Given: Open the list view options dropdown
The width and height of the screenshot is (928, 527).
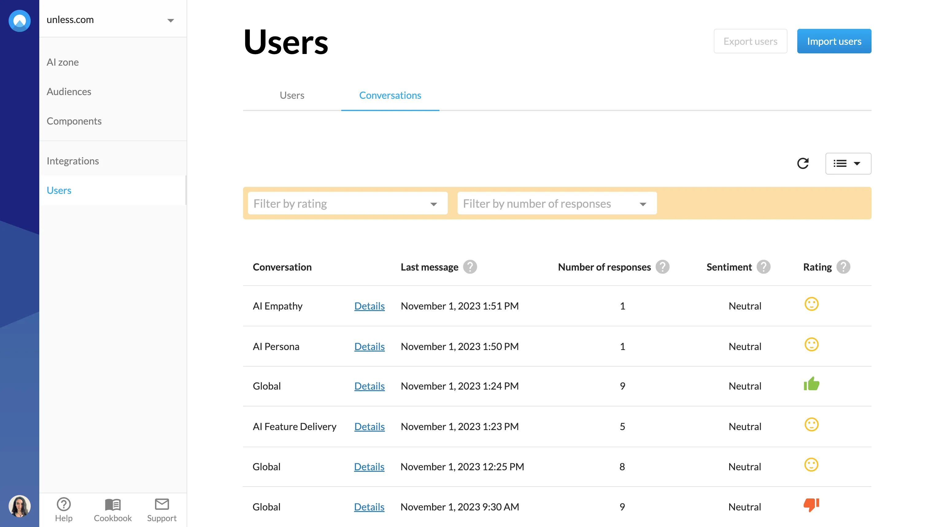Looking at the screenshot, I should click(848, 163).
